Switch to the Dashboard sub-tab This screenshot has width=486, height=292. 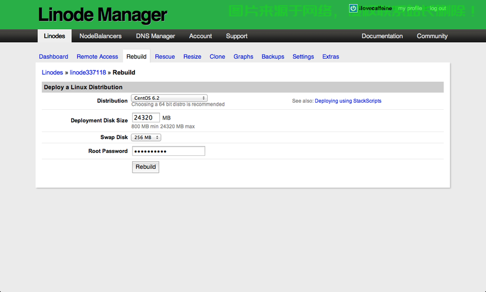(54, 57)
